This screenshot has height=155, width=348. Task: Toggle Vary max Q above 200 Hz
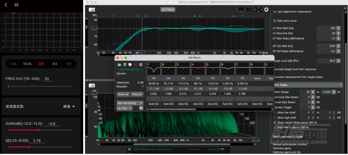pos(275,127)
